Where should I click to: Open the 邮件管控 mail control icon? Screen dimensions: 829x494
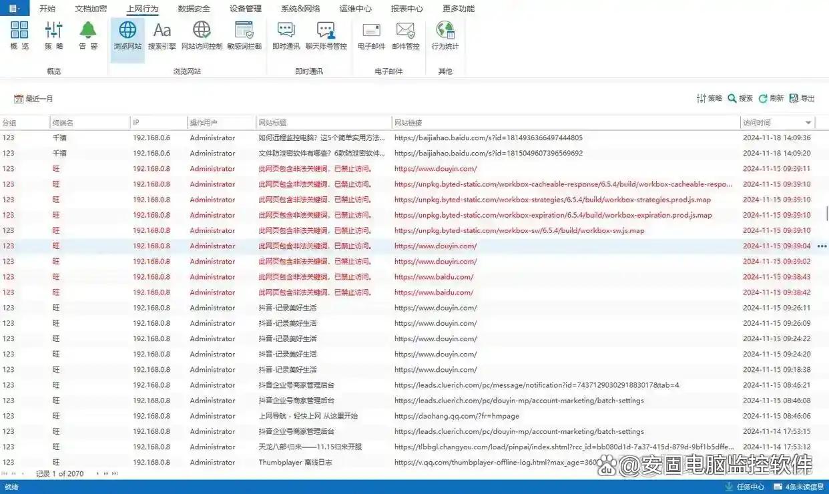(x=406, y=36)
